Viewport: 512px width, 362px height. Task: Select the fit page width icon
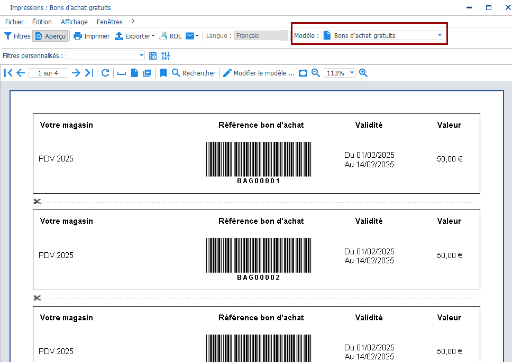[x=122, y=73]
